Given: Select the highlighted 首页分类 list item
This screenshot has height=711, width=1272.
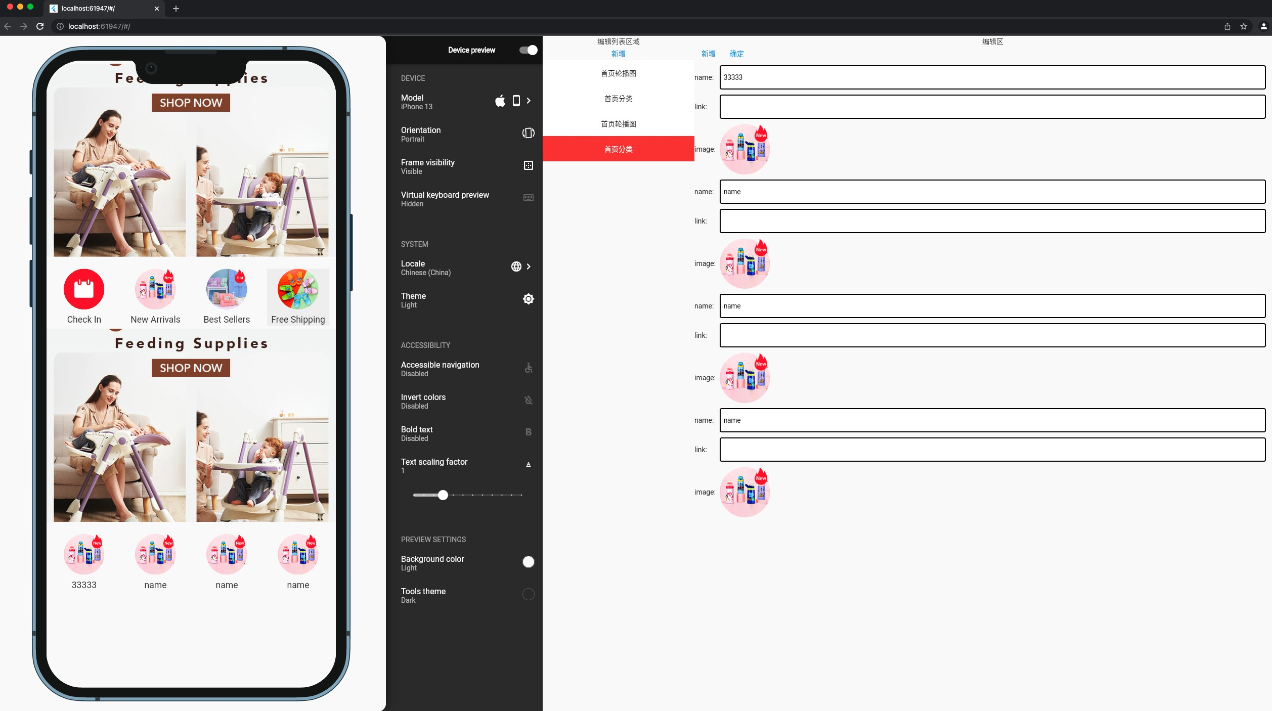Looking at the screenshot, I should 618,149.
